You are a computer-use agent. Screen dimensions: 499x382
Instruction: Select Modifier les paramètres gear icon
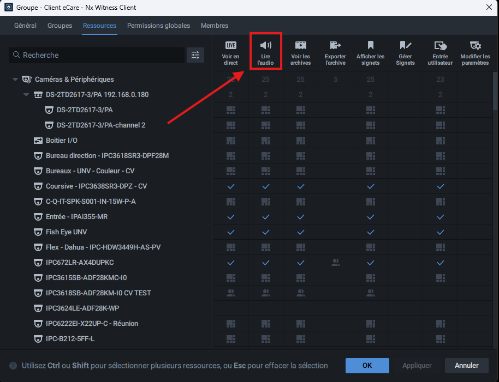(475, 45)
